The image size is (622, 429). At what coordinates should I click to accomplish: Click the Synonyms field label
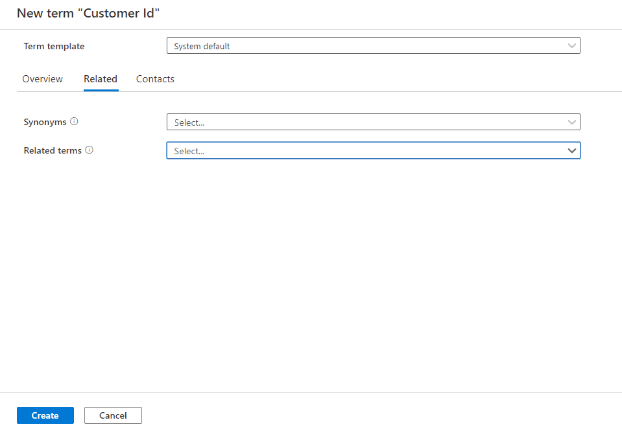45,122
